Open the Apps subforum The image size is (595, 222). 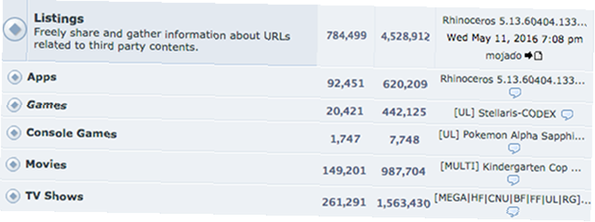(x=42, y=77)
